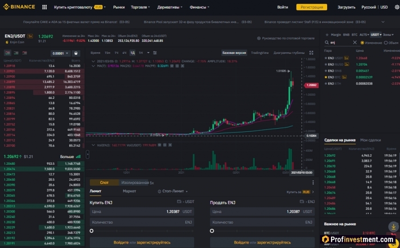Switch to Маркет order tab
The width and height of the screenshot is (400, 248).
pyautogui.click(x=129, y=191)
